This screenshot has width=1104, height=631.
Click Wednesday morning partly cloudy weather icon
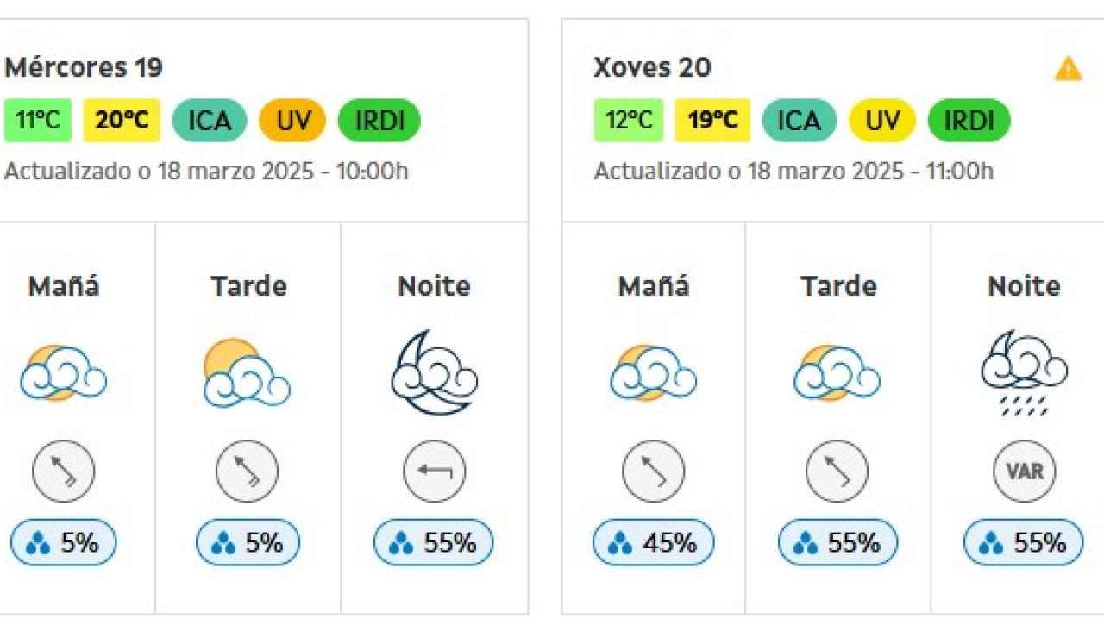[x=63, y=374]
